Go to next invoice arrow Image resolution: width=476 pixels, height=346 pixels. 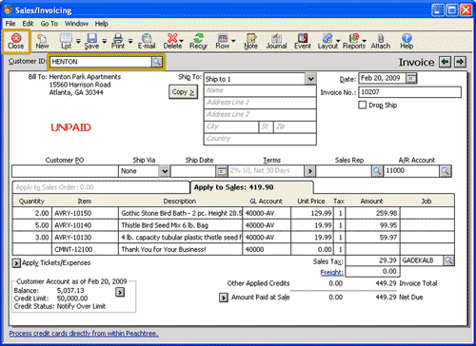[460, 62]
